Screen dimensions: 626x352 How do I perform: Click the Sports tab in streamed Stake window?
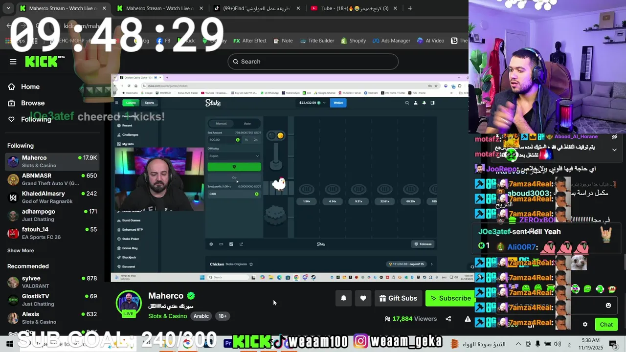coord(149,103)
